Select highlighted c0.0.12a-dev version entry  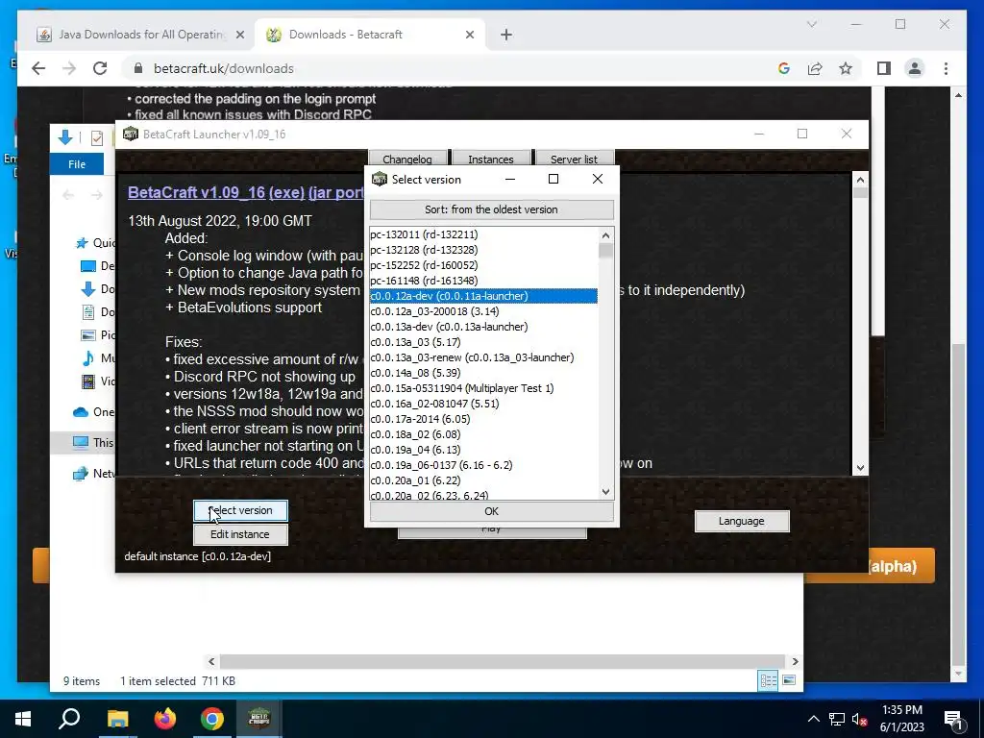(483, 296)
